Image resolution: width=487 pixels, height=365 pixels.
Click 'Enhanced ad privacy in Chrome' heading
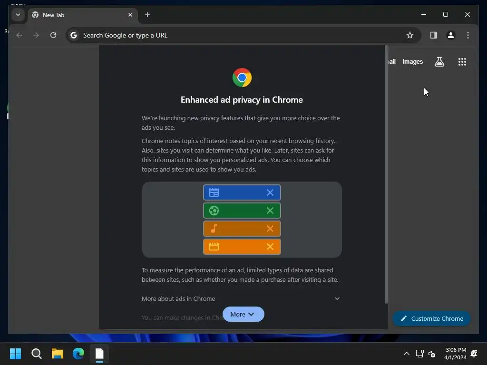242,100
